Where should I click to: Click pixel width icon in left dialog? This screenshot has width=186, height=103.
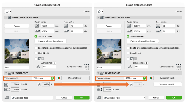[6, 85]
